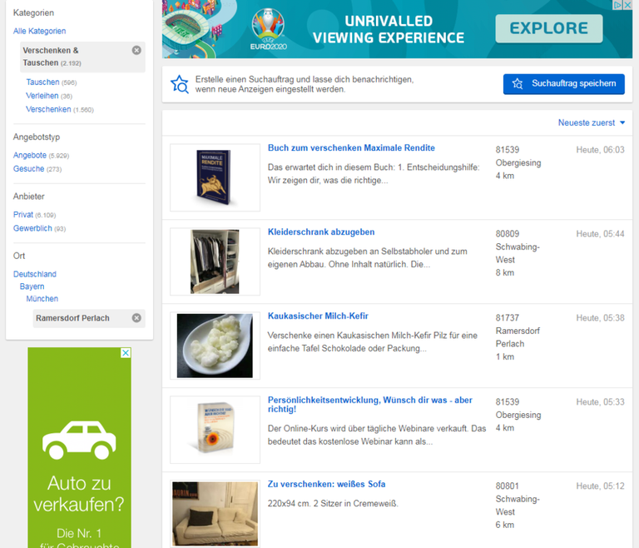Click description text 'Das erwartet dich in diesem Buch'
This screenshot has height=548, width=639.
coord(374,173)
